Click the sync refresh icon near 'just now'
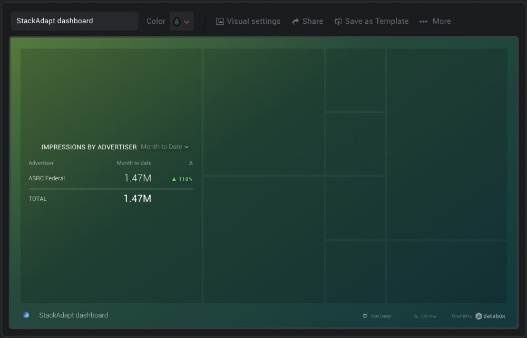The width and height of the screenshot is (527, 338). pyautogui.click(x=416, y=315)
